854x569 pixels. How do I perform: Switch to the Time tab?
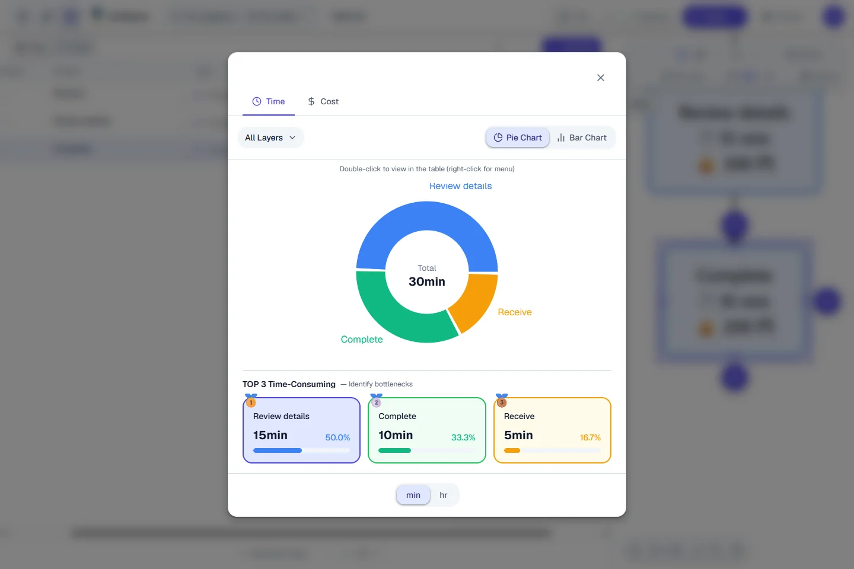(269, 101)
